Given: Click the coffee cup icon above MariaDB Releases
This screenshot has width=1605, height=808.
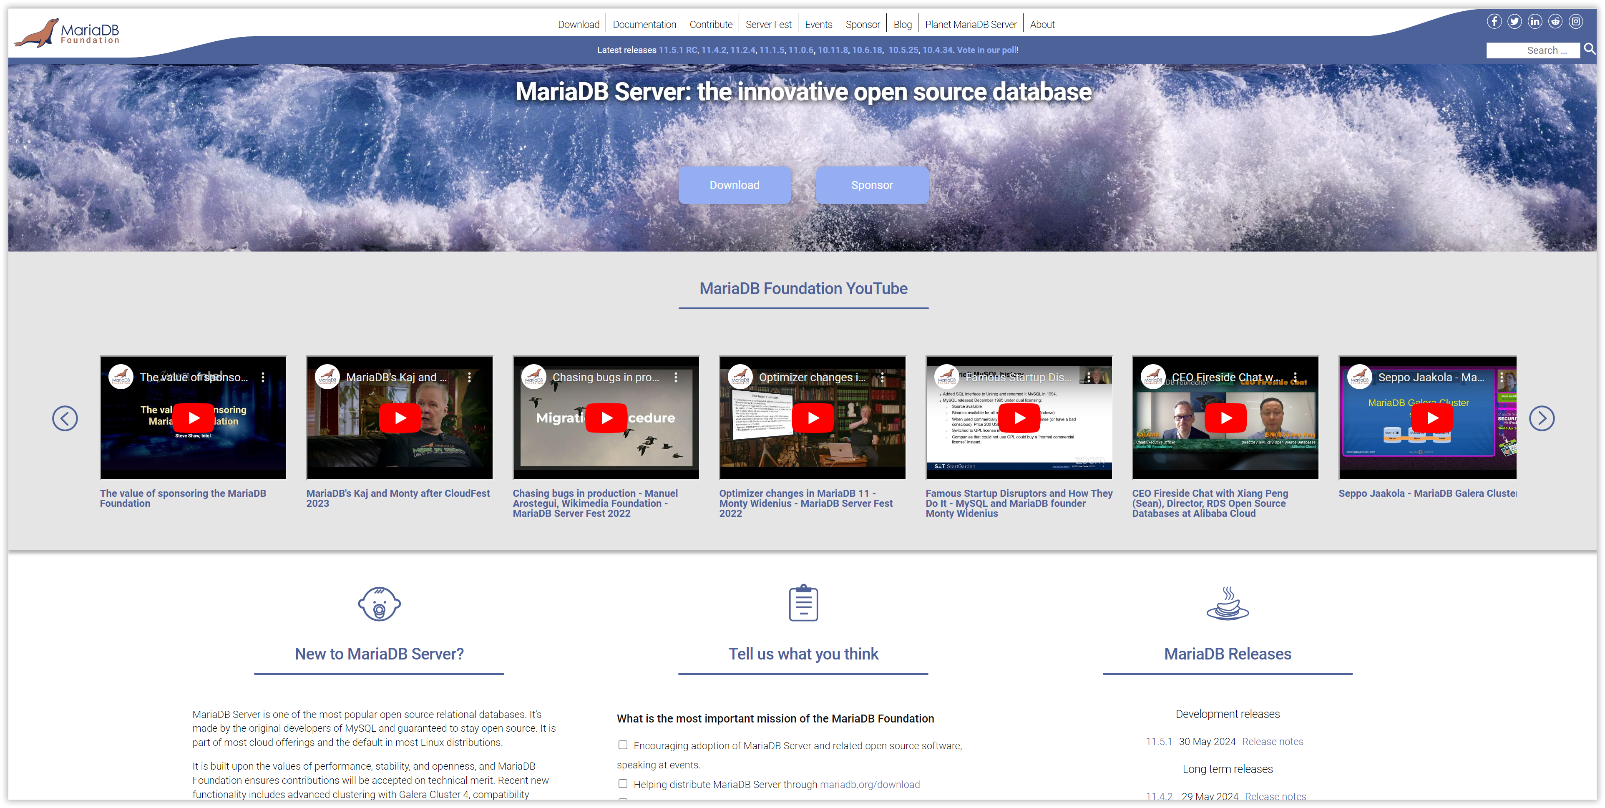Looking at the screenshot, I should click(x=1228, y=602).
